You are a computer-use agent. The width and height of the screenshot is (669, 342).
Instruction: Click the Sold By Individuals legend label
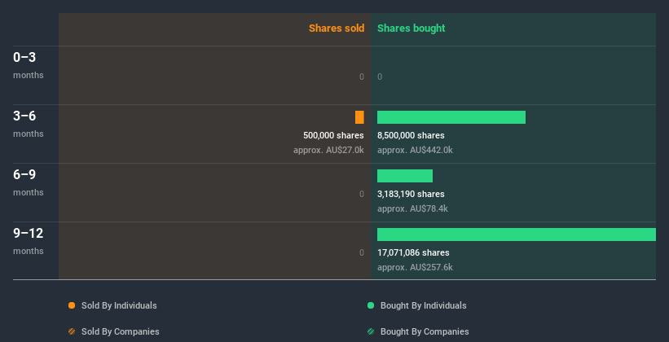click(119, 305)
